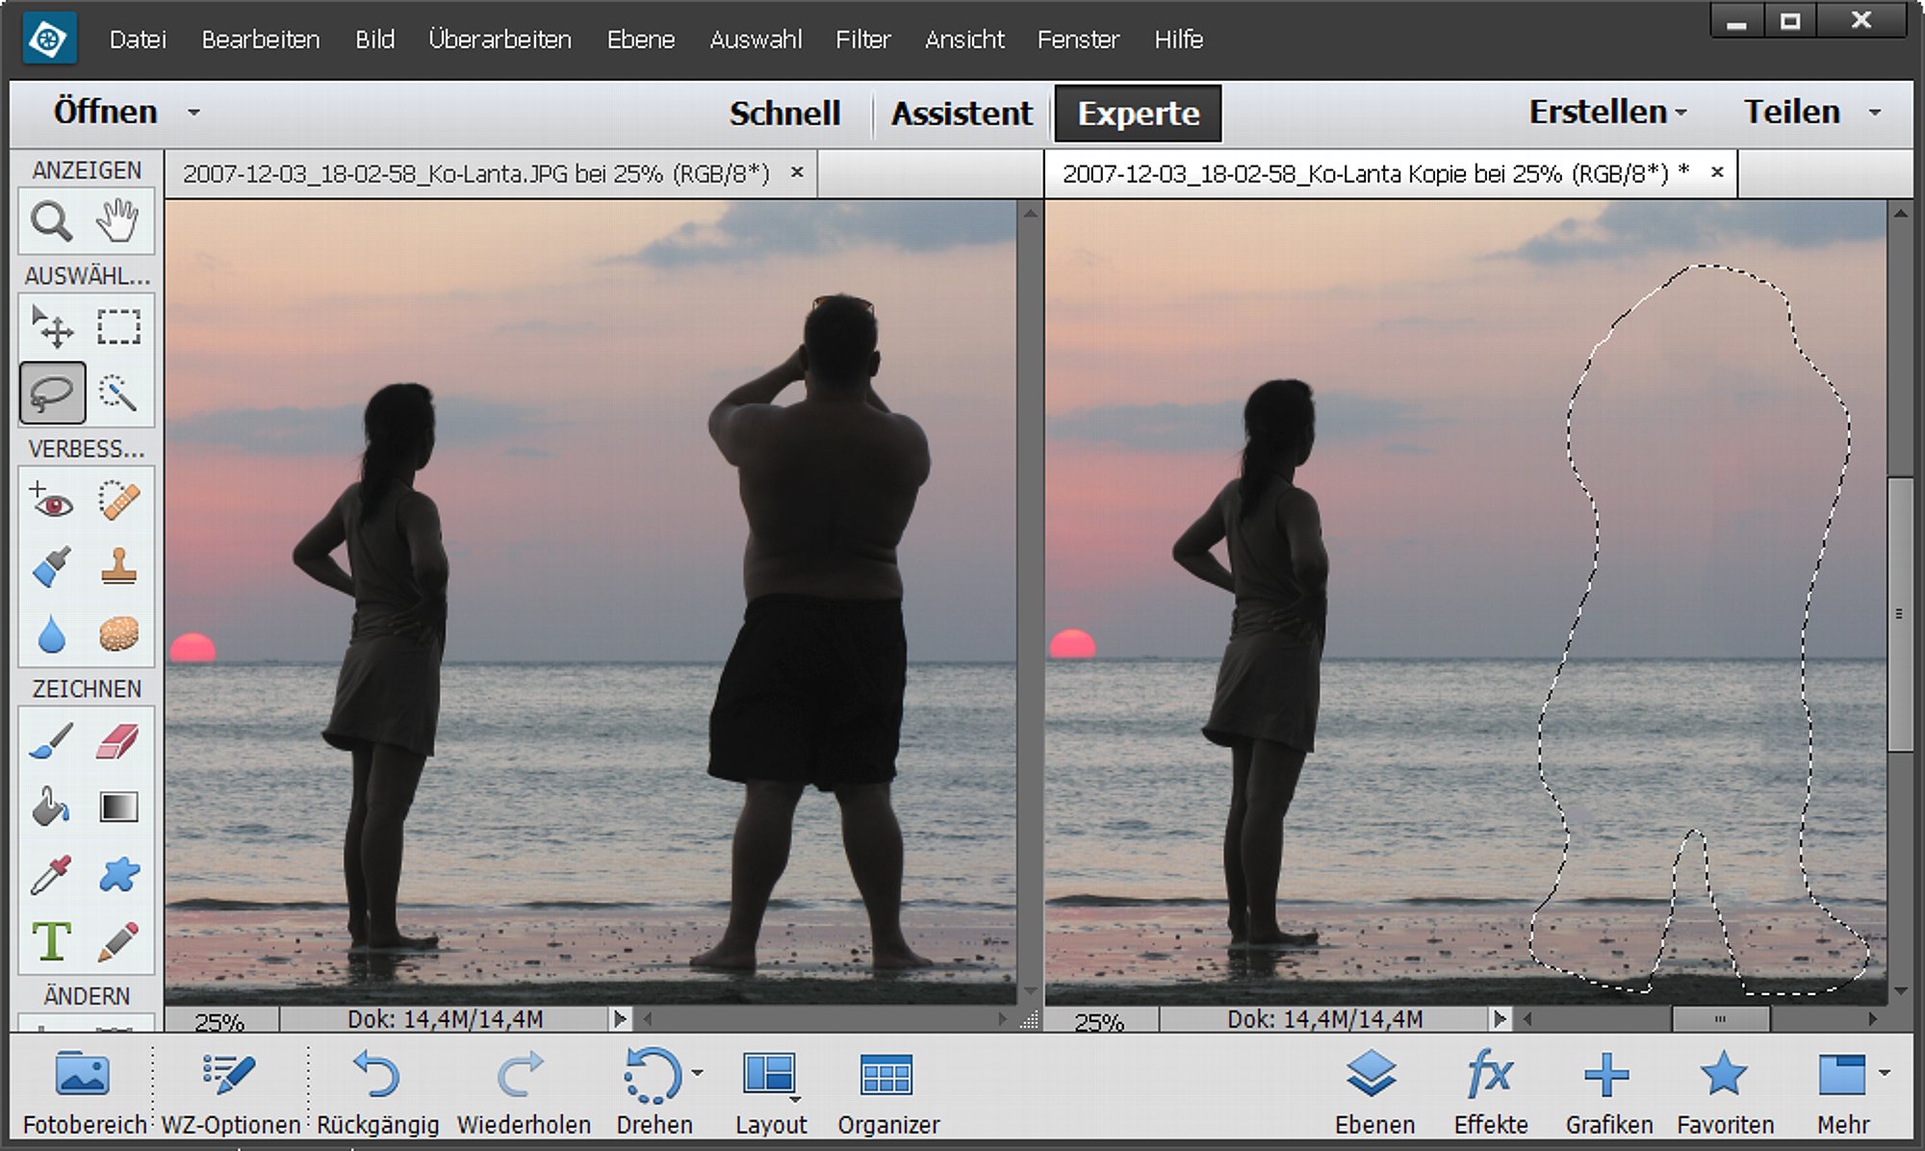1925x1151 pixels.
Task: Select the Sponge tool
Action: (x=117, y=634)
